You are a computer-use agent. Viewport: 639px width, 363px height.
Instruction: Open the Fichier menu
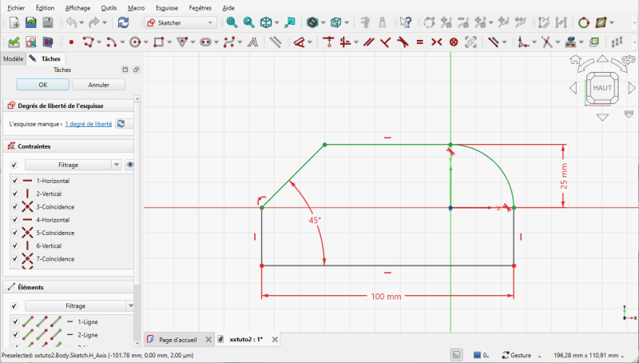[16, 8]
